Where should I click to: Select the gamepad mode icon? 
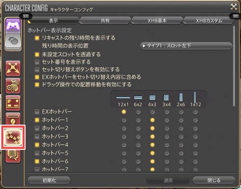(13, 25)
